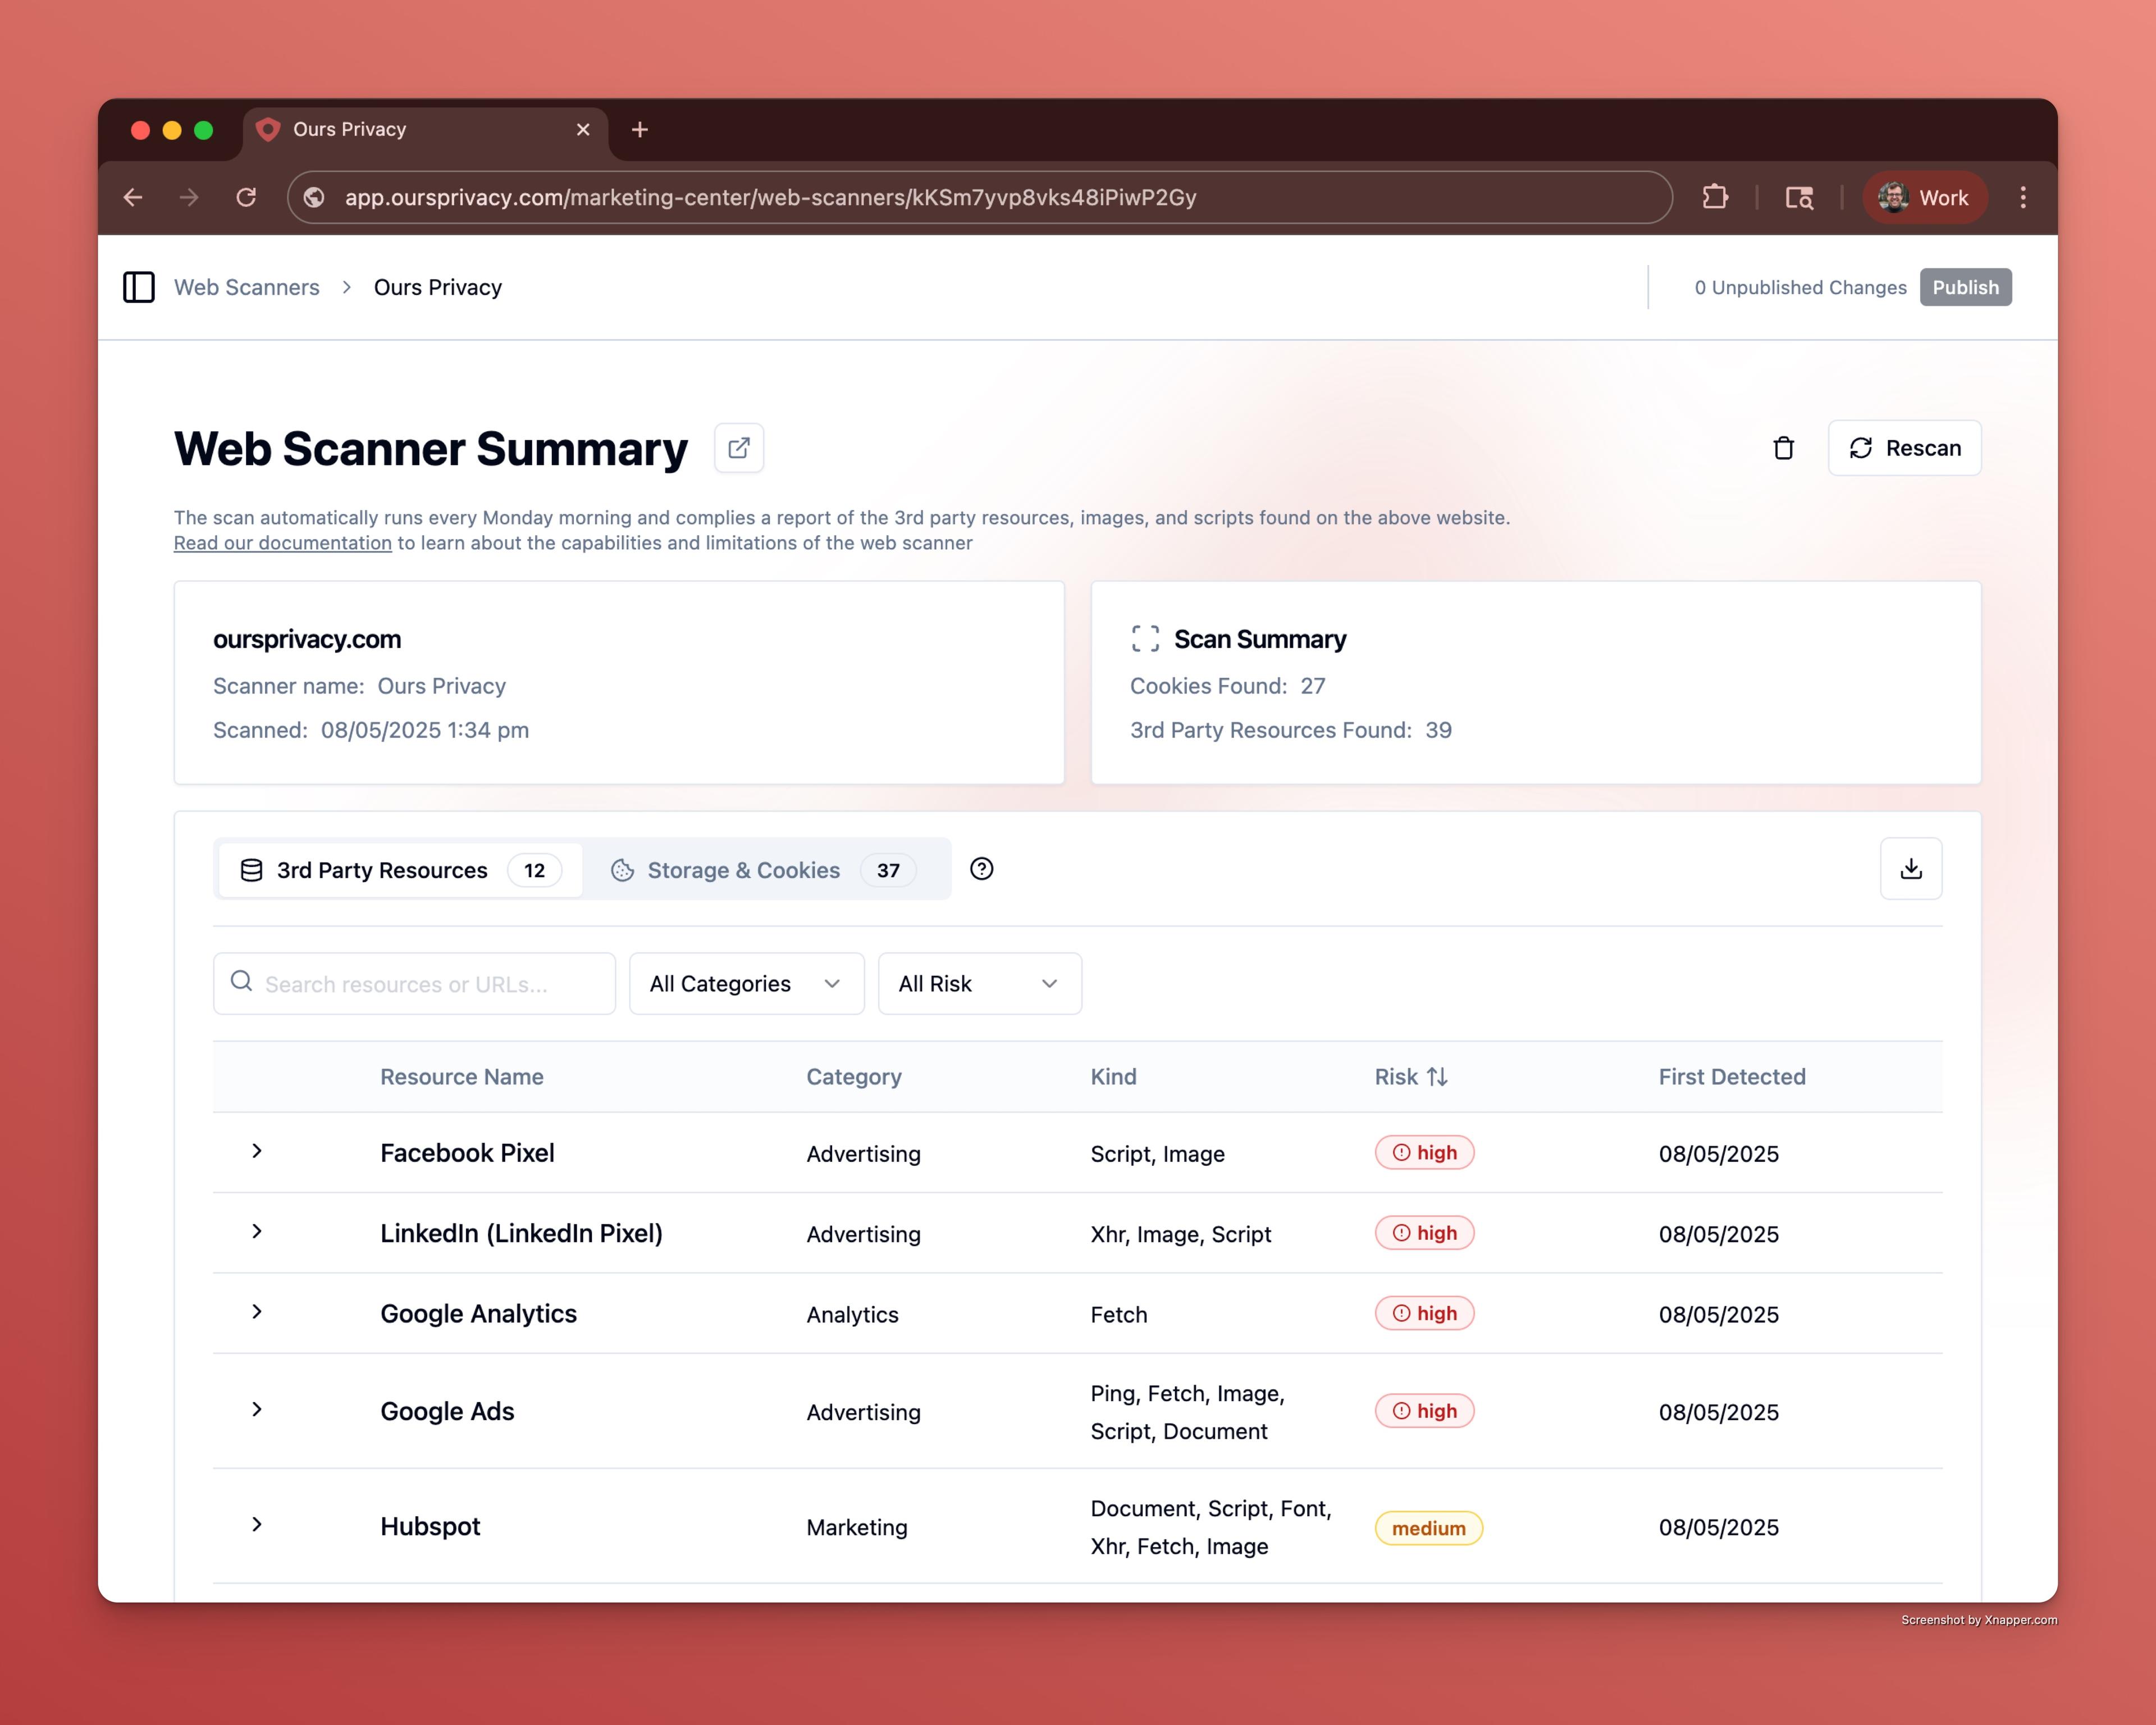The image size is (2156, 1725).
Task: Click the browser extensions puzzle icon
Action: pyautogui.click(x=1715, y=197)
